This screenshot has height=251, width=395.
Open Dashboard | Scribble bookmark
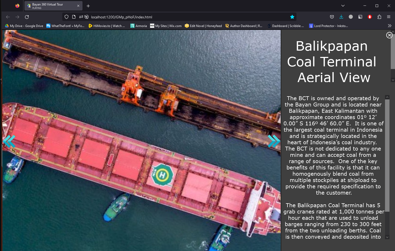[286, 26]
